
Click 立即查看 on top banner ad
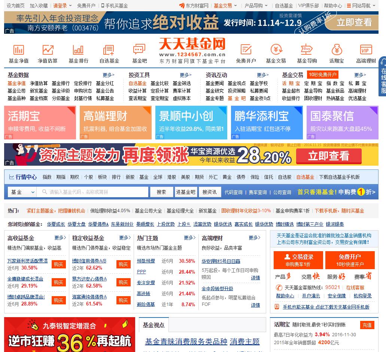tap(354, 22)
